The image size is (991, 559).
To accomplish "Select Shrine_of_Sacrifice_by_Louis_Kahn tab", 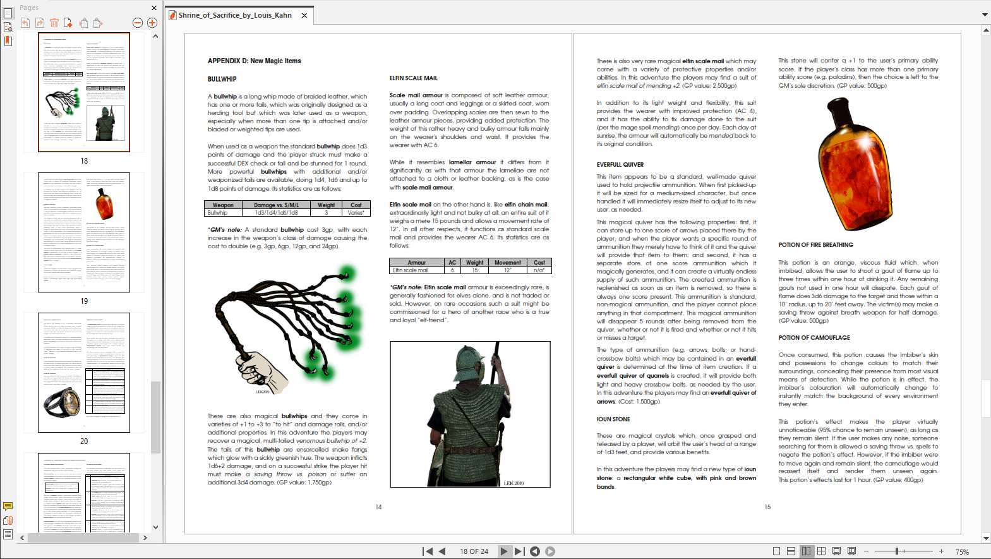I will tap(235, 15).
